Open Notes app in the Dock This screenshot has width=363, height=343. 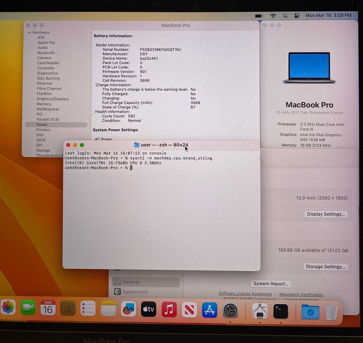[109, 309]
